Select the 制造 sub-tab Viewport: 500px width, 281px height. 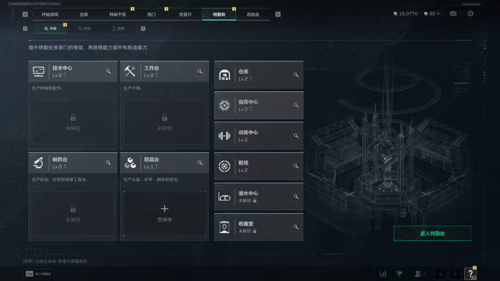point(85,28)
